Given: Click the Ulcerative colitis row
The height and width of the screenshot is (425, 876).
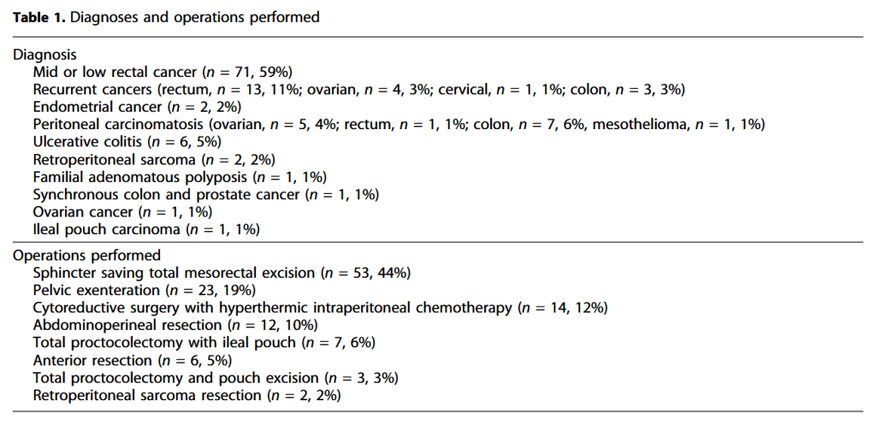Looking at the screenshot, I should [x=127, y=142].
